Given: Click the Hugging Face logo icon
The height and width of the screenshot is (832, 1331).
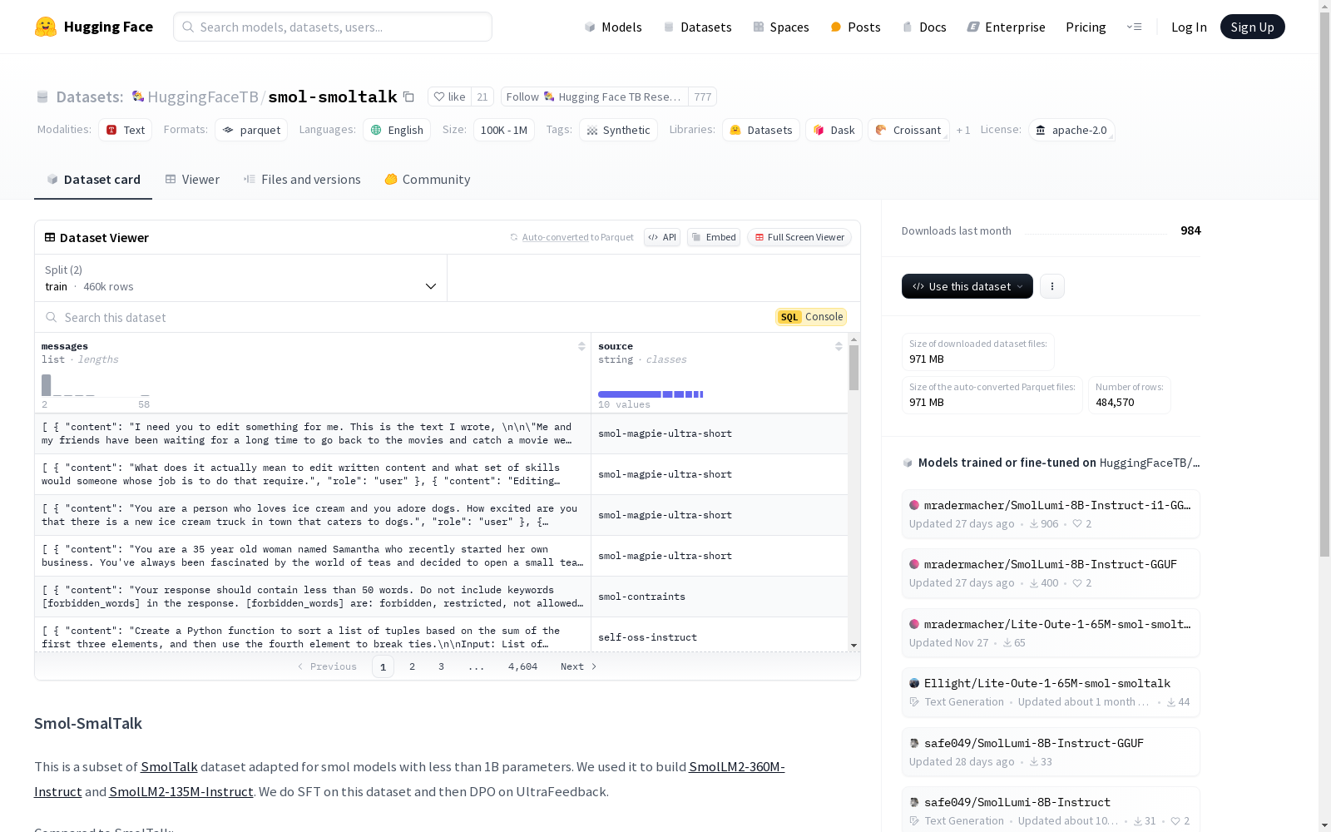Looking at the screenshot, I should [46, 27].
